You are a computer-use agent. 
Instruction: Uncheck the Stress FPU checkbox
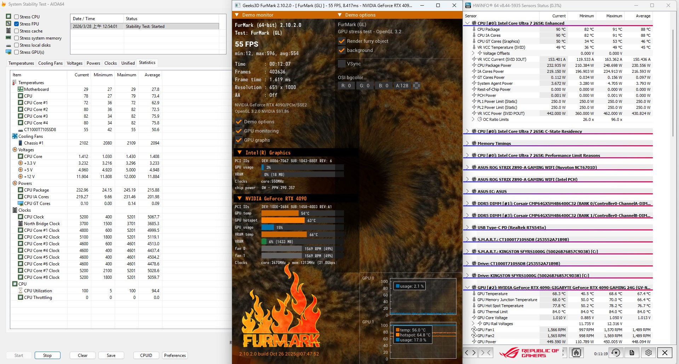coord(17,24)
